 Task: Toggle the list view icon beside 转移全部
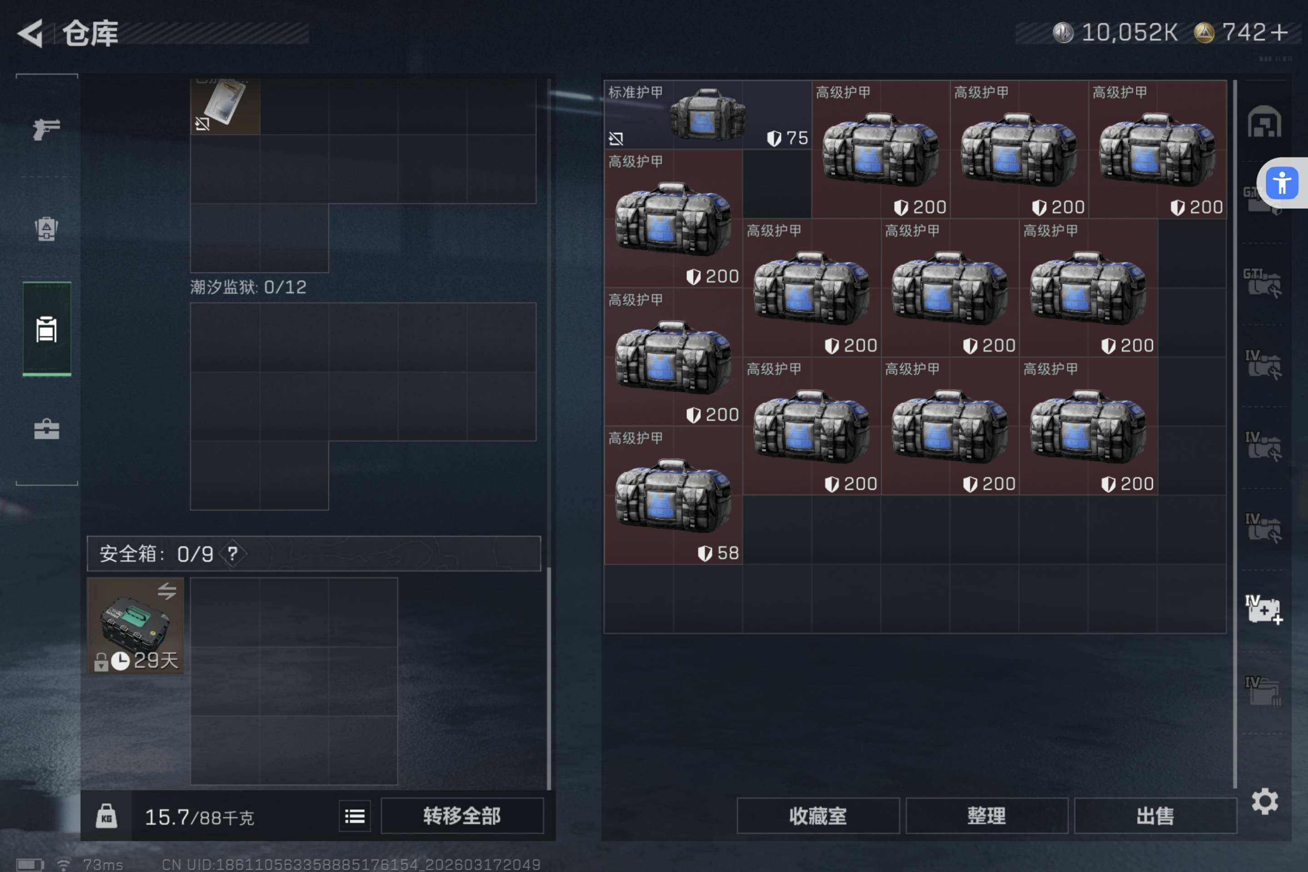click(355, 816)
